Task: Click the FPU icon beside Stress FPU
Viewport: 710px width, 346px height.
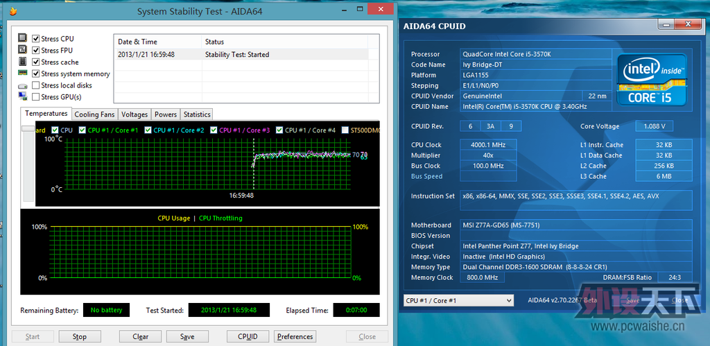Action: coord(22,50)
